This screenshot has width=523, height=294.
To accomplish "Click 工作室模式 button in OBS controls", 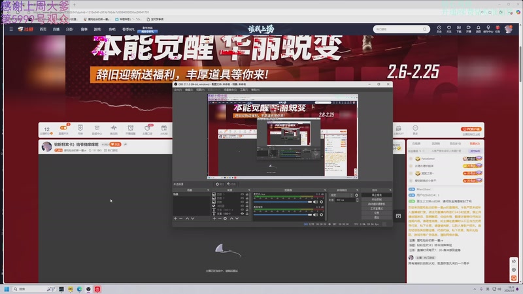I will [377, 208].
